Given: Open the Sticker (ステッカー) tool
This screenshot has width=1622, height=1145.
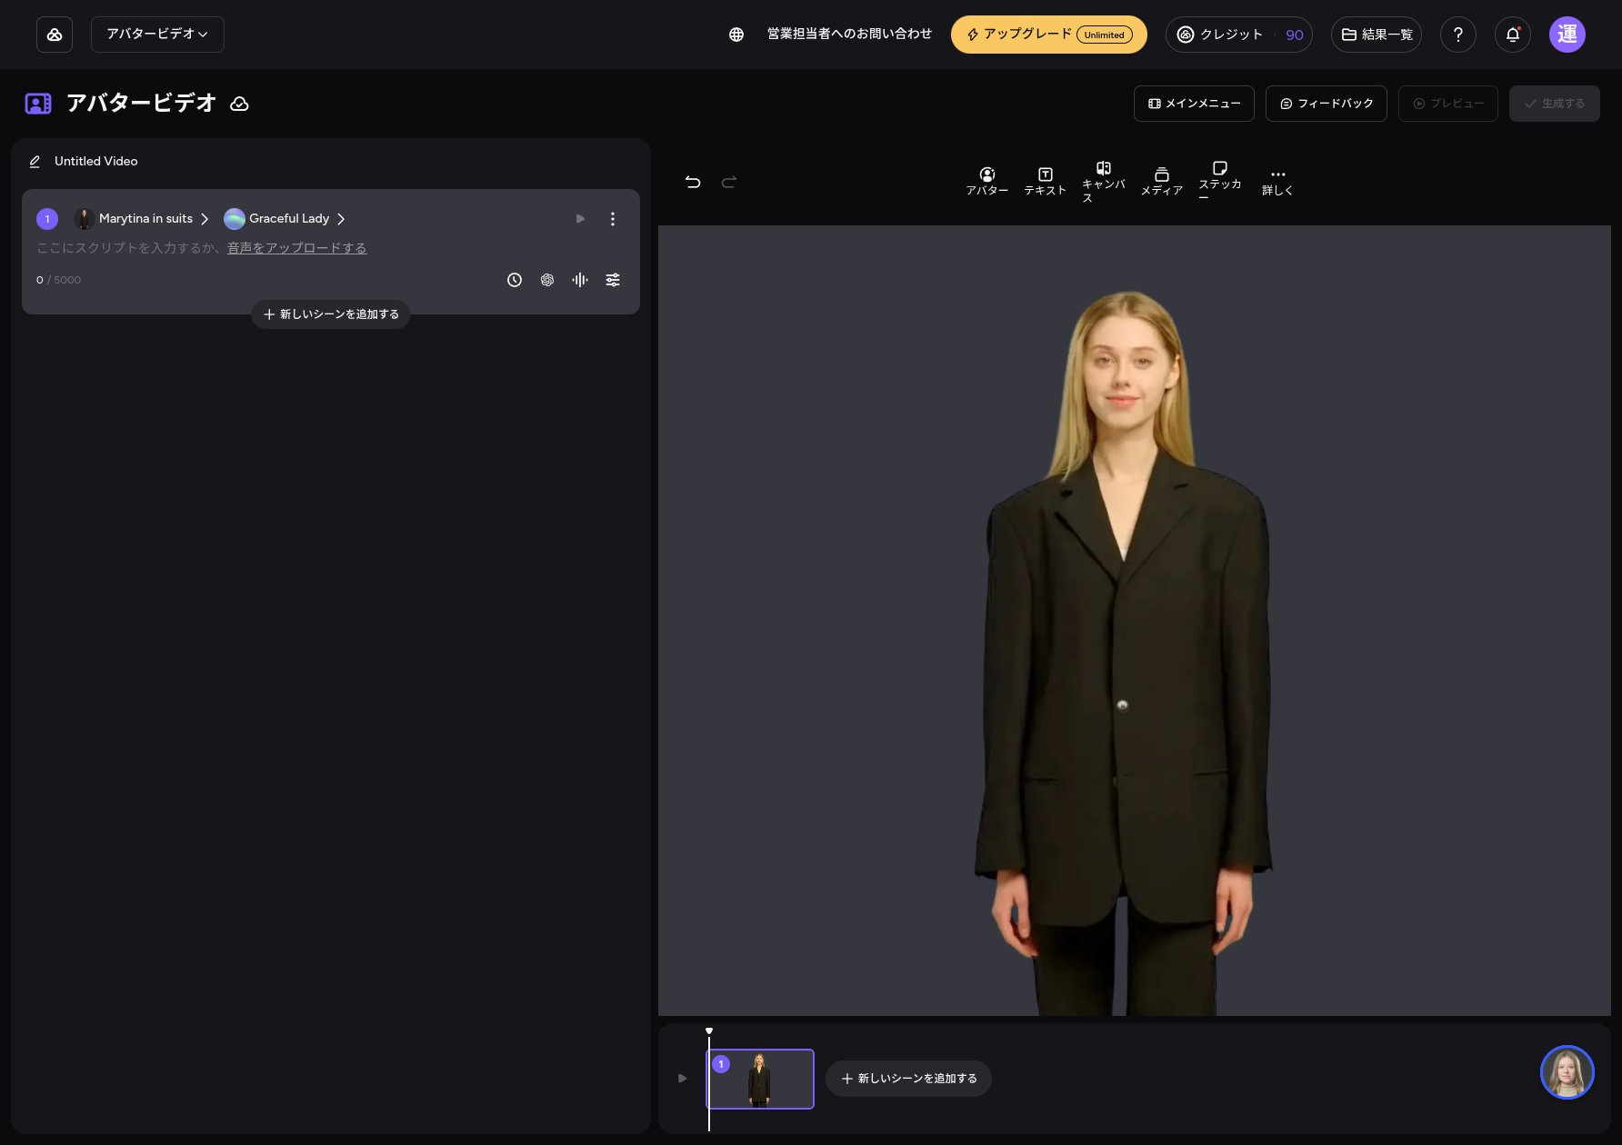Looking at the screenshot, I should pyautogui.click(x=1219, y=181).
